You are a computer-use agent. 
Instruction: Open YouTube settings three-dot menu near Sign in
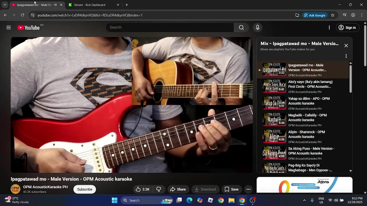click(329, 27)
